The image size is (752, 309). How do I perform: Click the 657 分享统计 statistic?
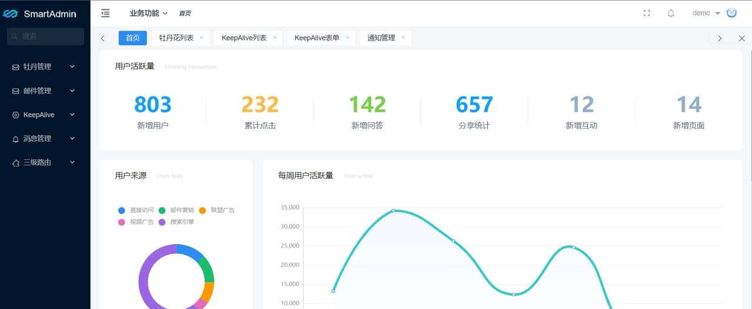coord(474,113)
